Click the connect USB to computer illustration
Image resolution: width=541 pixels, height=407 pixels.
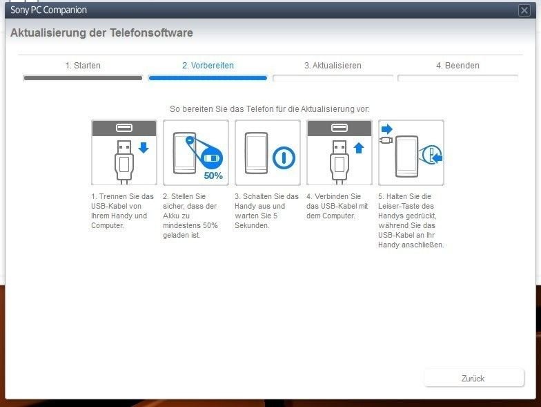click(x=340, y=152)
